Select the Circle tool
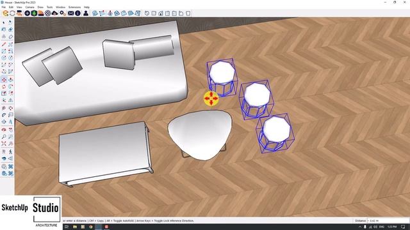Screen dimensions: 410x230 [4, 58]
